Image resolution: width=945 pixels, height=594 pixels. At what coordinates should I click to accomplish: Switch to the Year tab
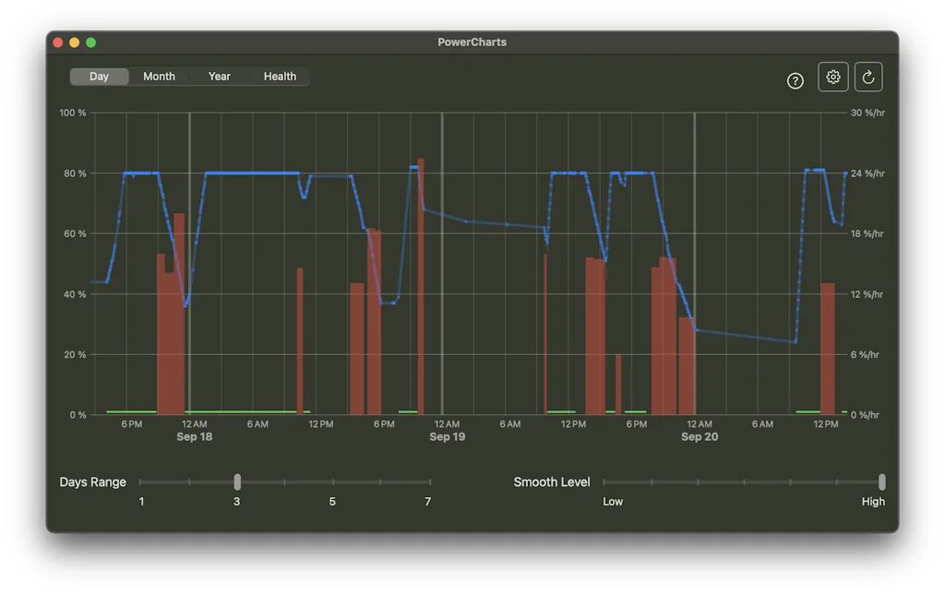click(219, 77)
